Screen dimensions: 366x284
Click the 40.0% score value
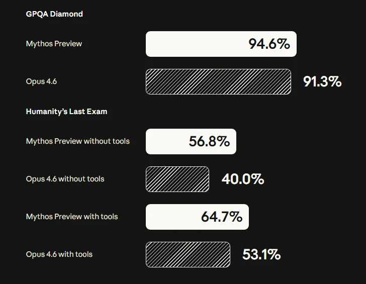coord(243,179)
